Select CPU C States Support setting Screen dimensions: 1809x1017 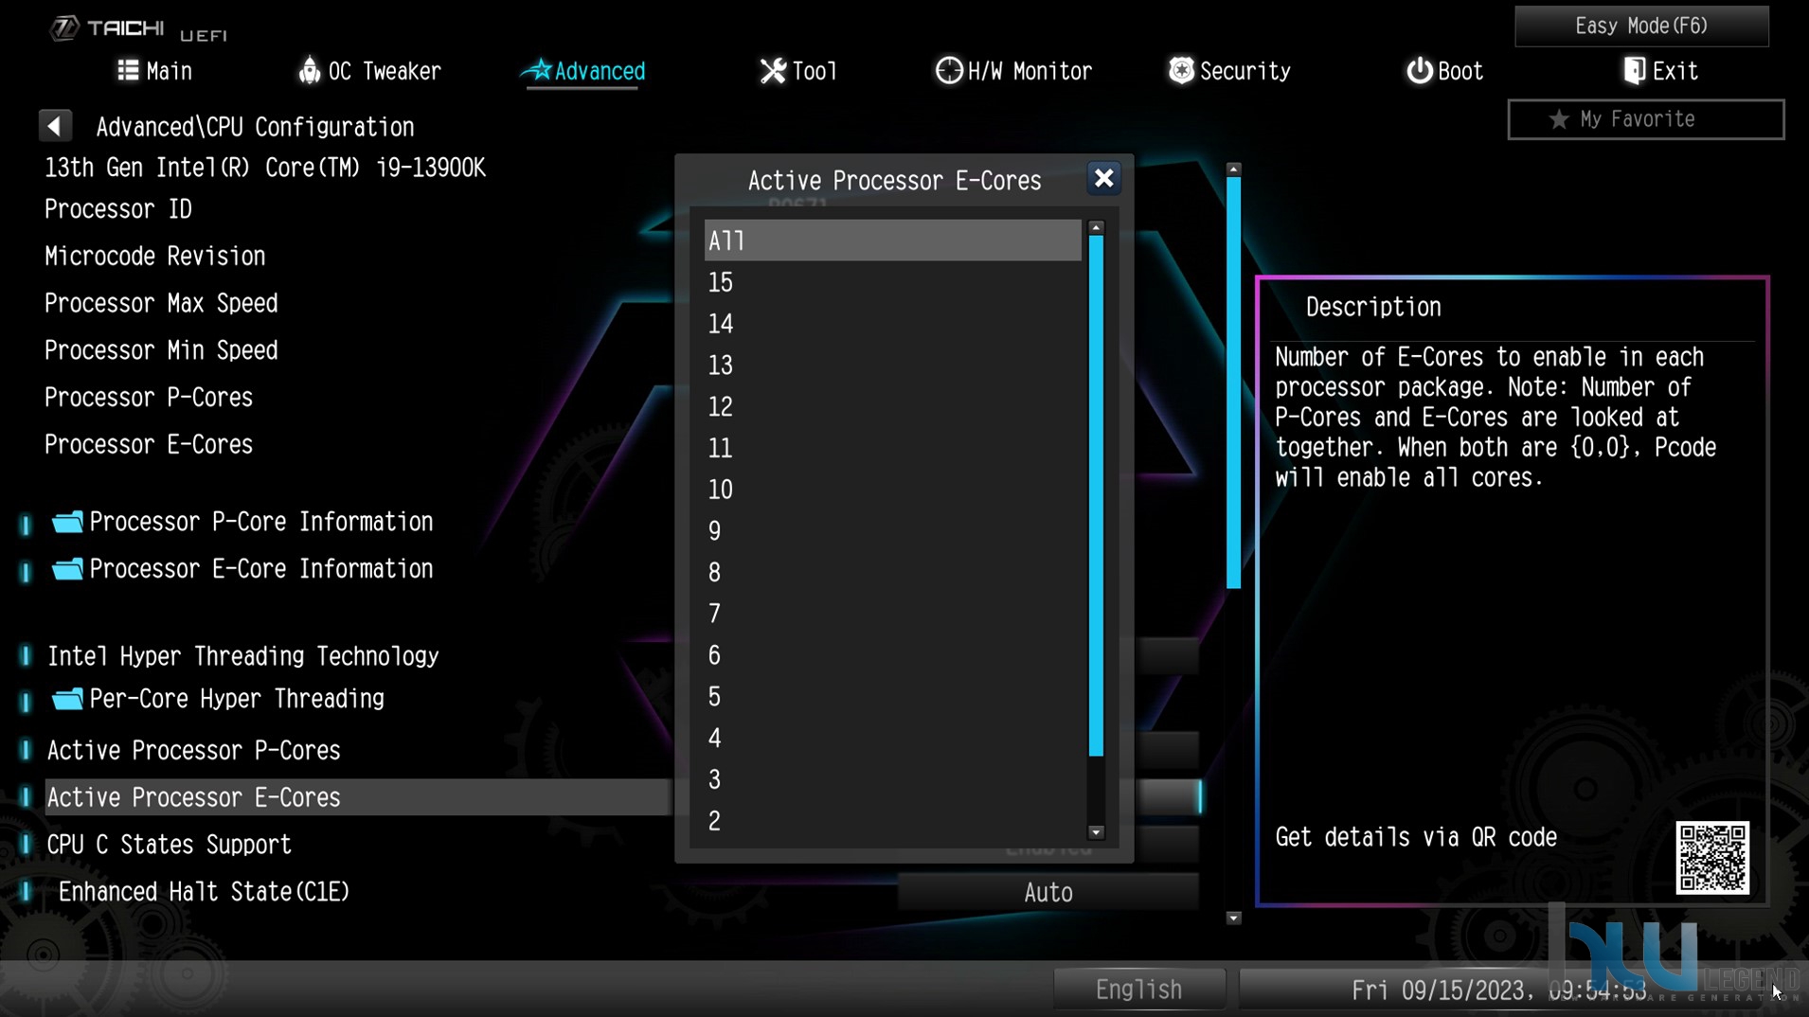pos(170,845)
